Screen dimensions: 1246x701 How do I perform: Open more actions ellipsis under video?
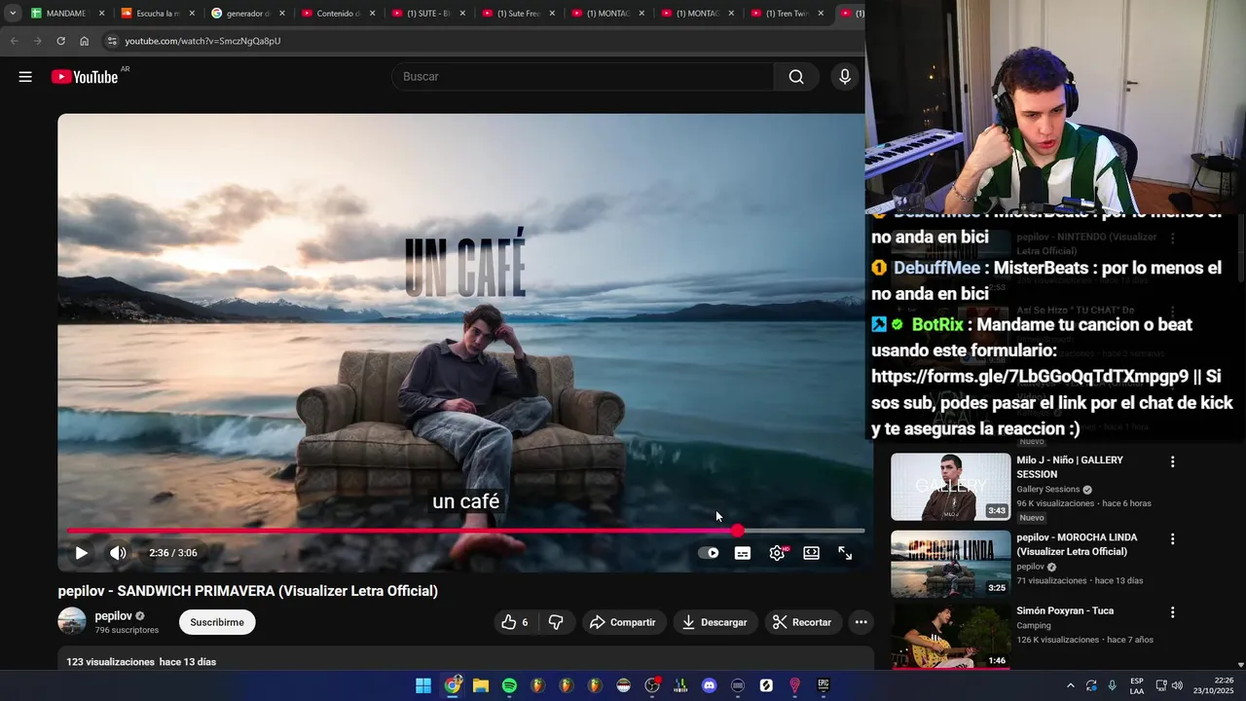861,622
